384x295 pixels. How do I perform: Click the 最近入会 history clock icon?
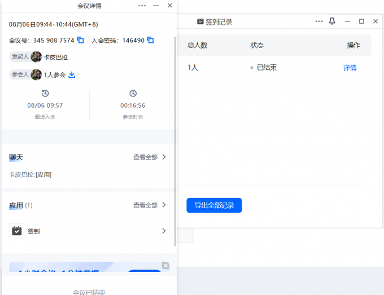click(x=45, y=93)
